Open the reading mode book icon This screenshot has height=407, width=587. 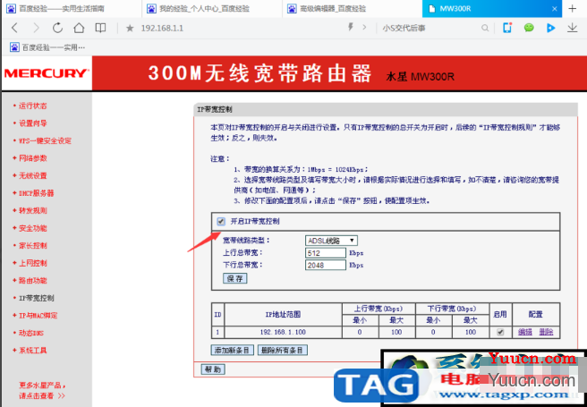(100, 28)
